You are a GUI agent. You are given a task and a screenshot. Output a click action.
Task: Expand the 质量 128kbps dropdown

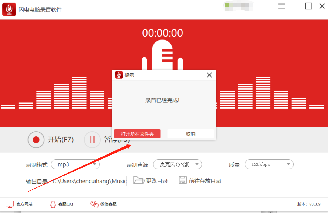pos(269,164)
